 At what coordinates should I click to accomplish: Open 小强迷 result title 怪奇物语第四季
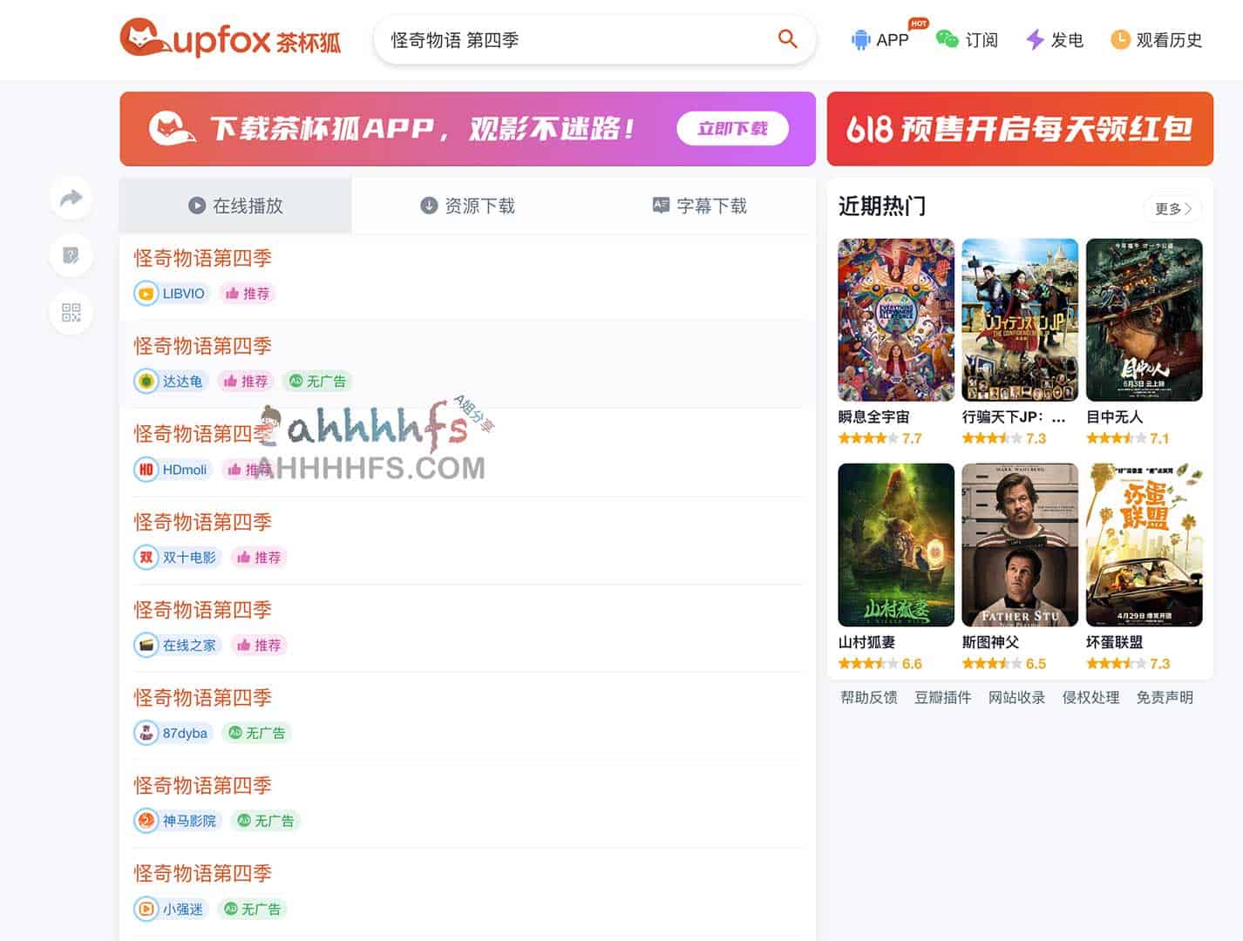(x=202, y=873)
